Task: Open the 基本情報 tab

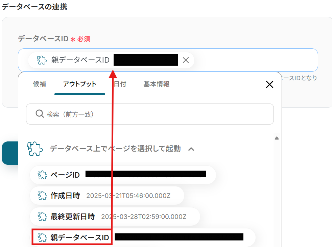Action: (157, 84)
